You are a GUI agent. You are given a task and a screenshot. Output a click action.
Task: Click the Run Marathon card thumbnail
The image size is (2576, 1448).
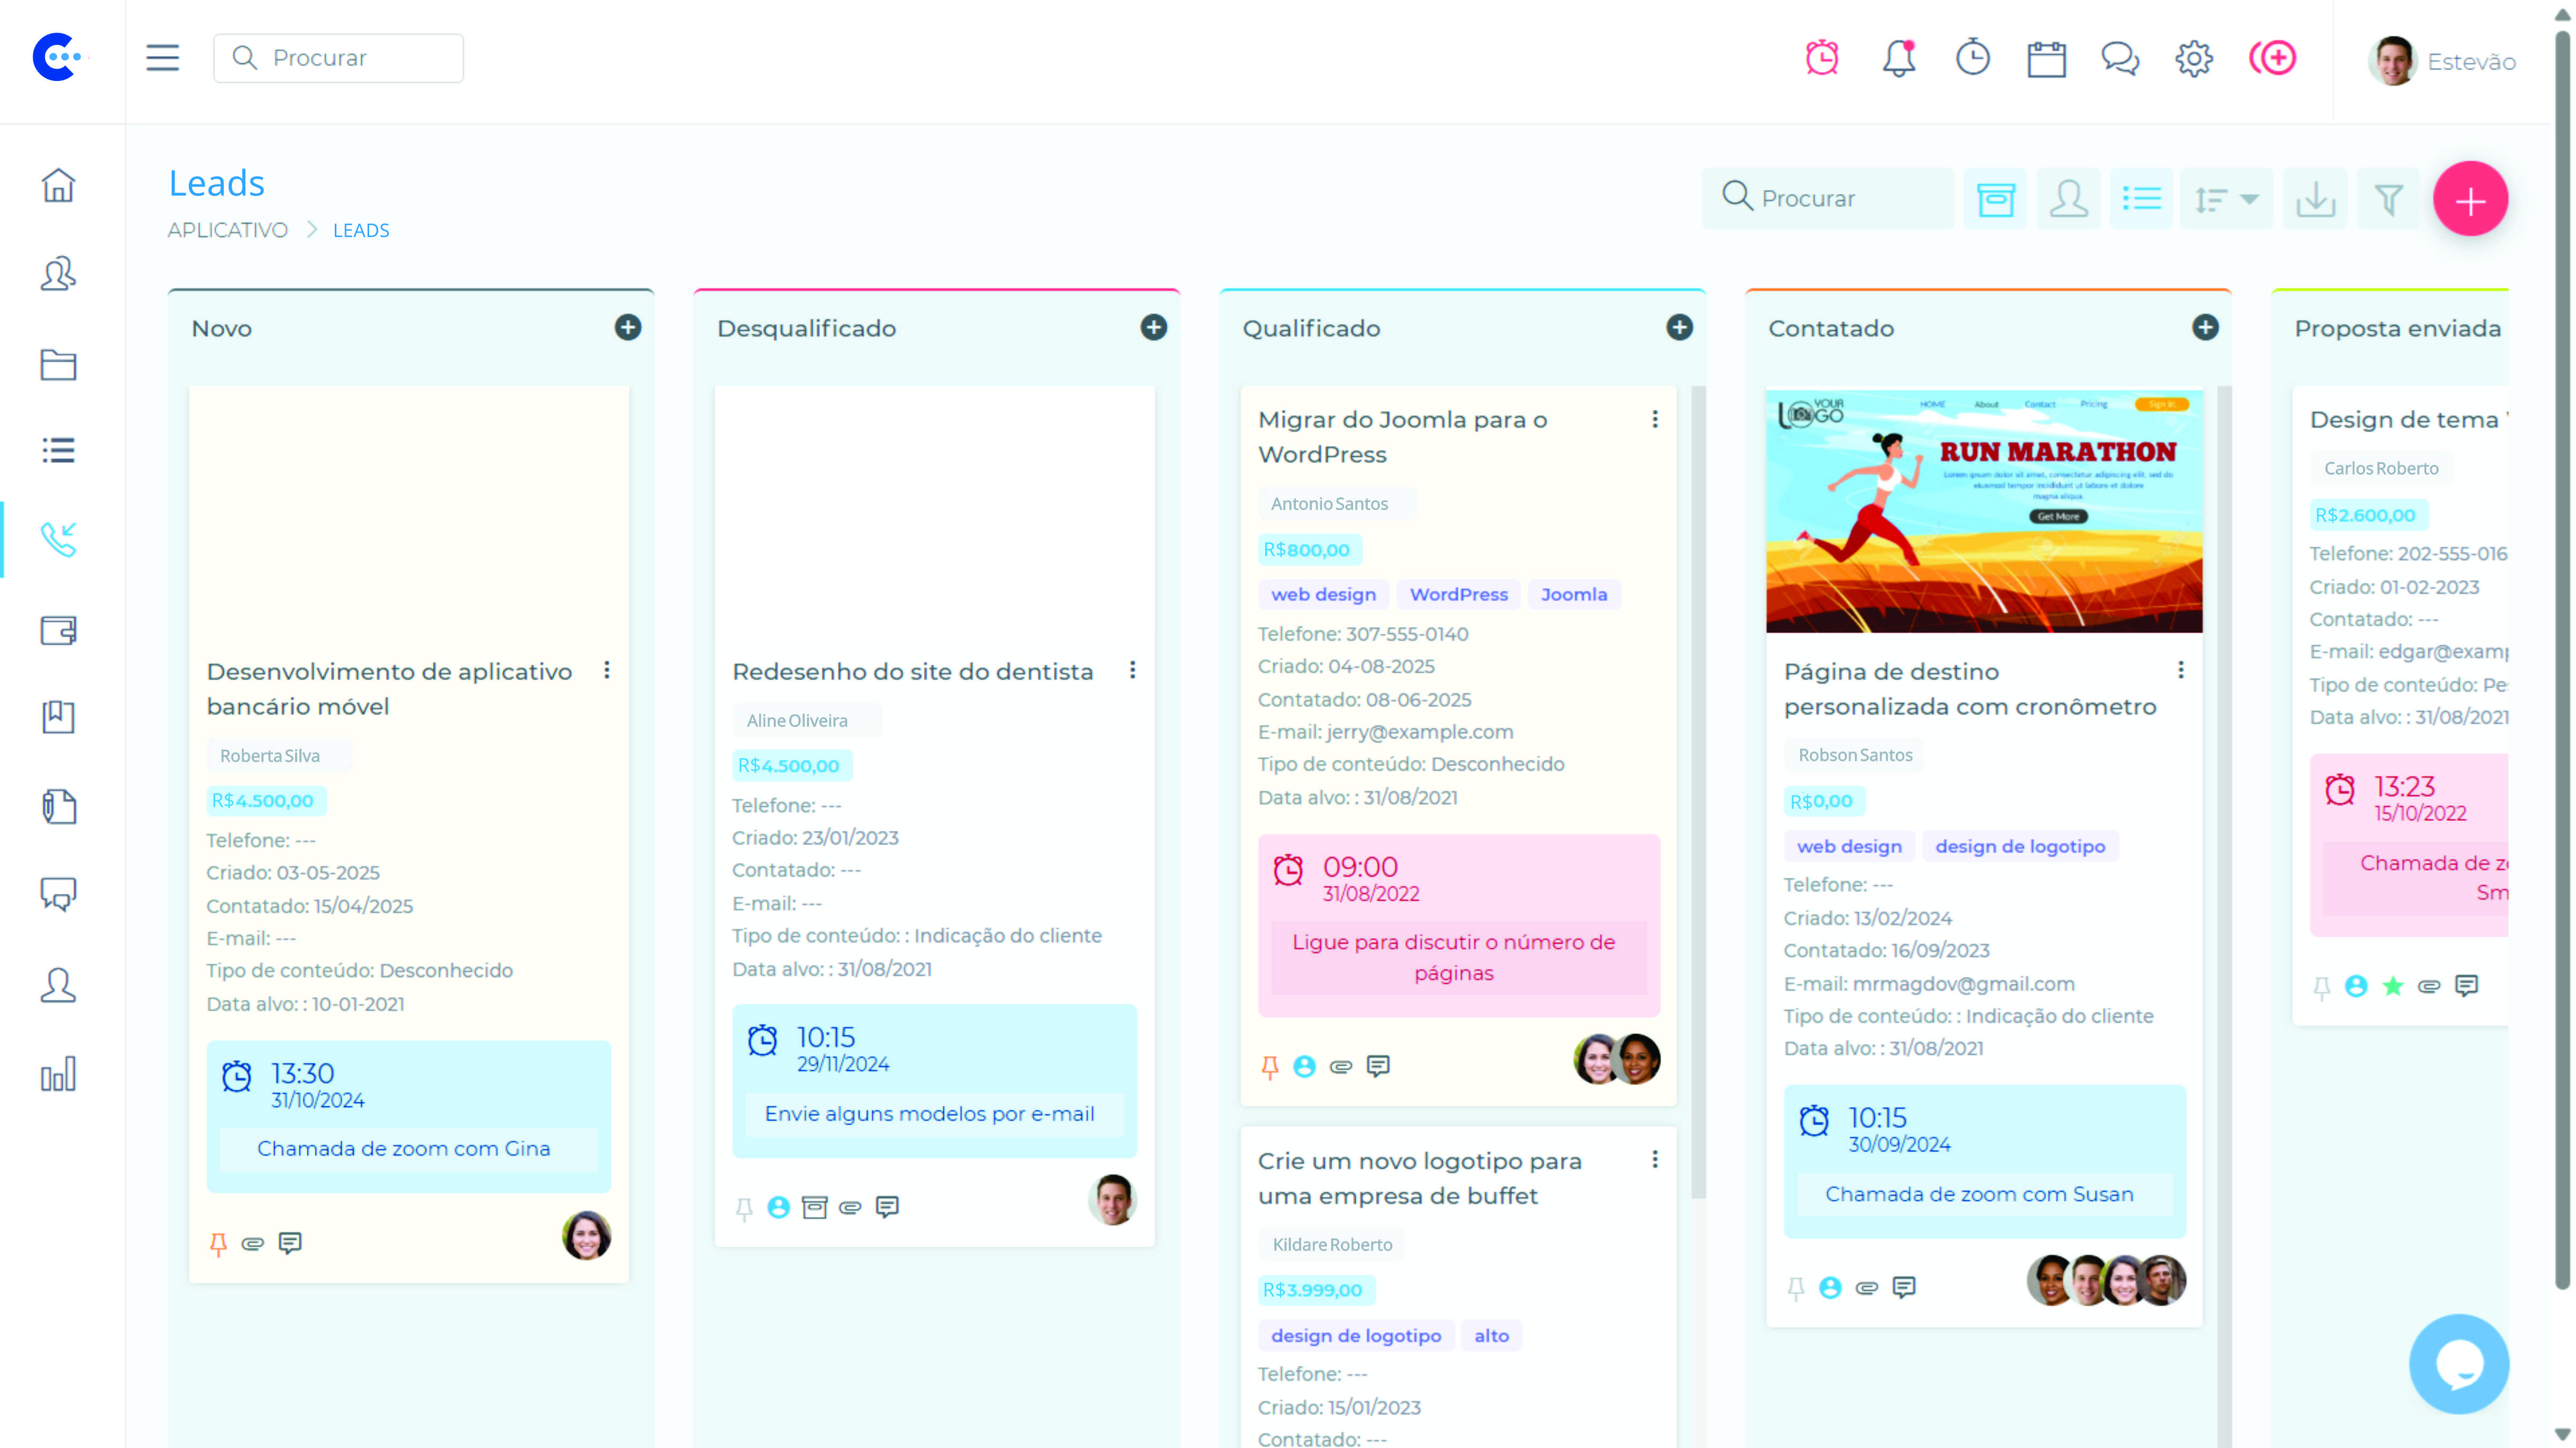pos(1983,511)
